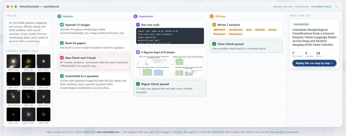This screenshot has width=346, height=136.
Task: Click Replay this run step by step button
Action: tap(314, 63)
